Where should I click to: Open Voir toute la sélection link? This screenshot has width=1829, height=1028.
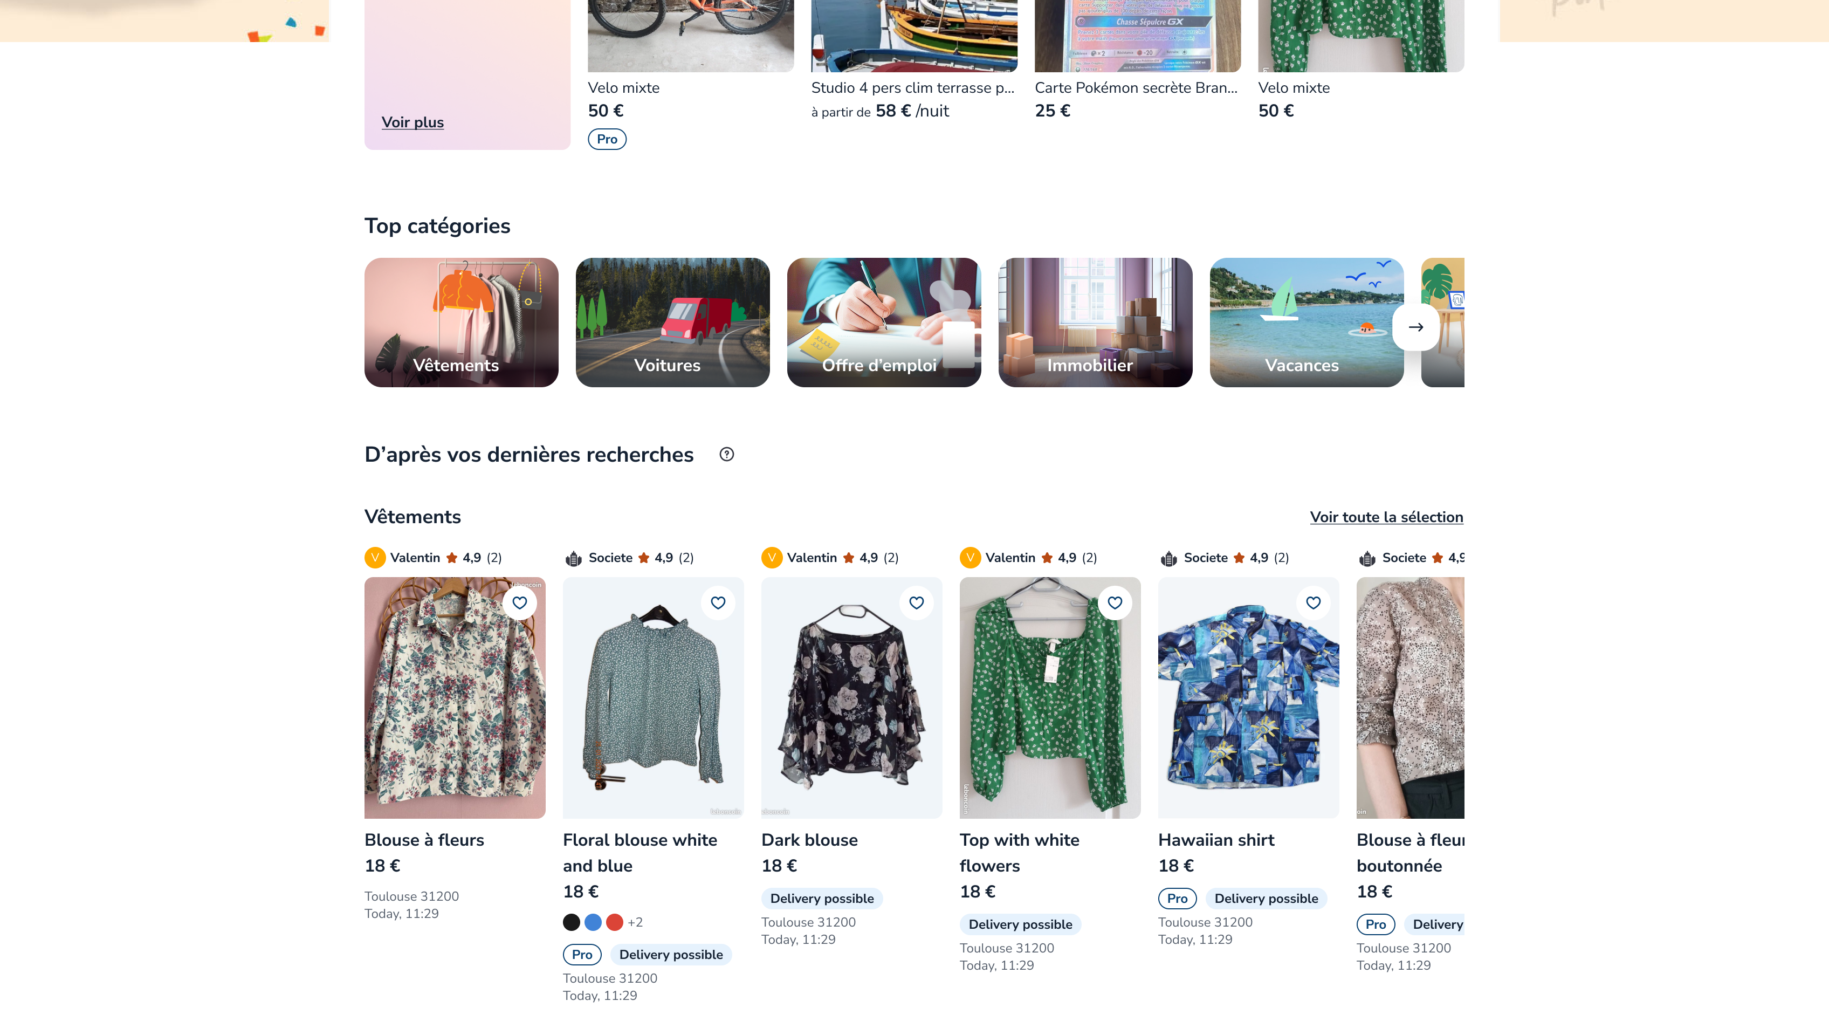1386,517
